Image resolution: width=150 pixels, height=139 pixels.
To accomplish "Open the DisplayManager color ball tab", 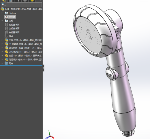I will click(32, 1).
